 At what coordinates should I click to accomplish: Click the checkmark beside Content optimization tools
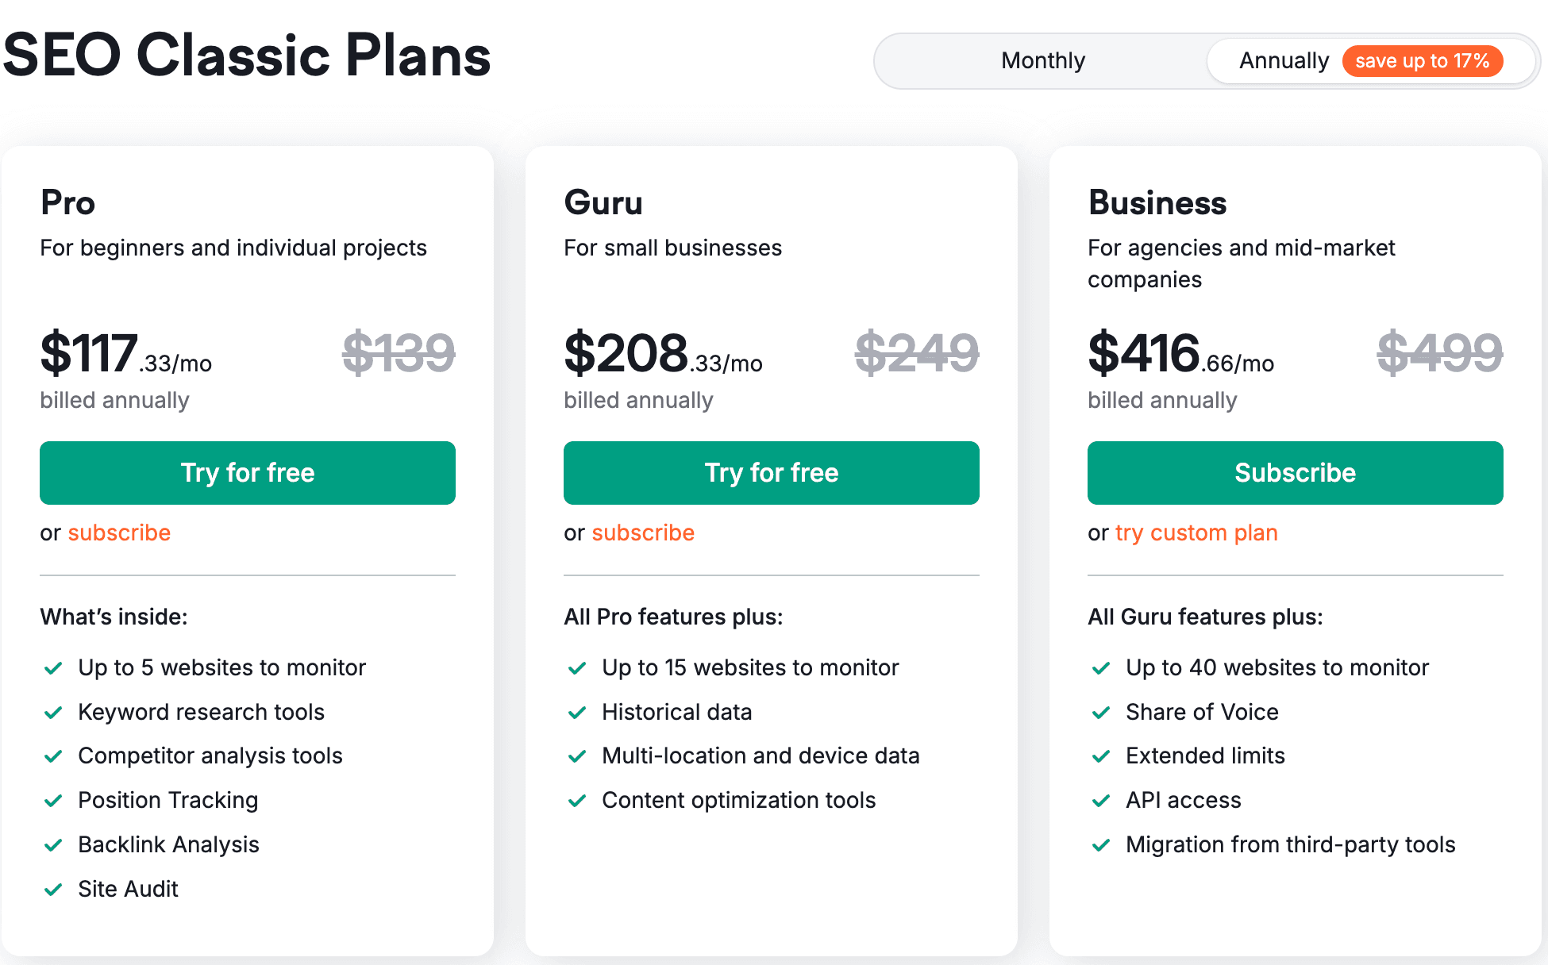click(577, 800)
